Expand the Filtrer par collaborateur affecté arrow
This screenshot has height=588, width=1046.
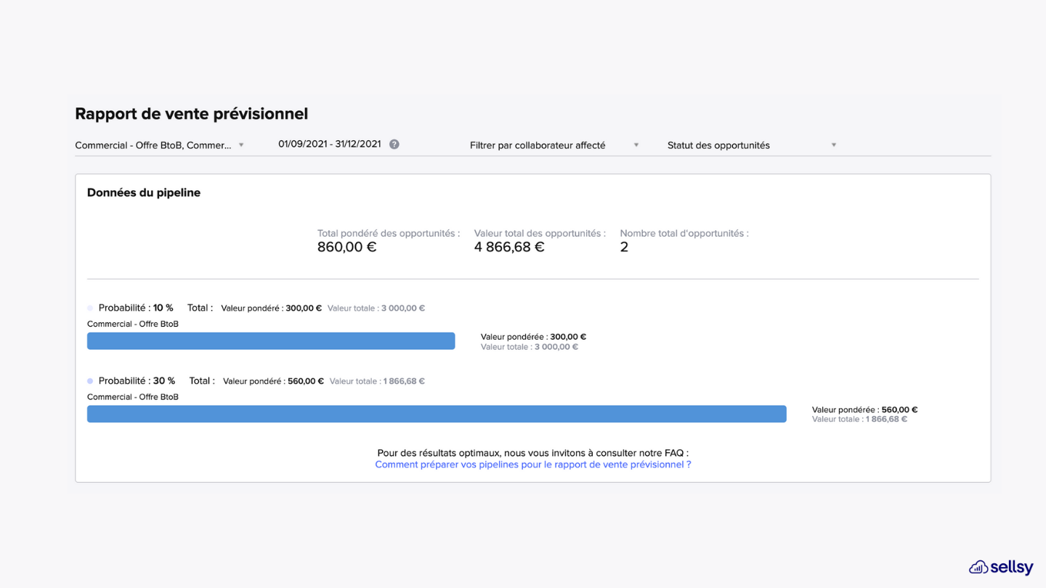[x=636, y=145]
